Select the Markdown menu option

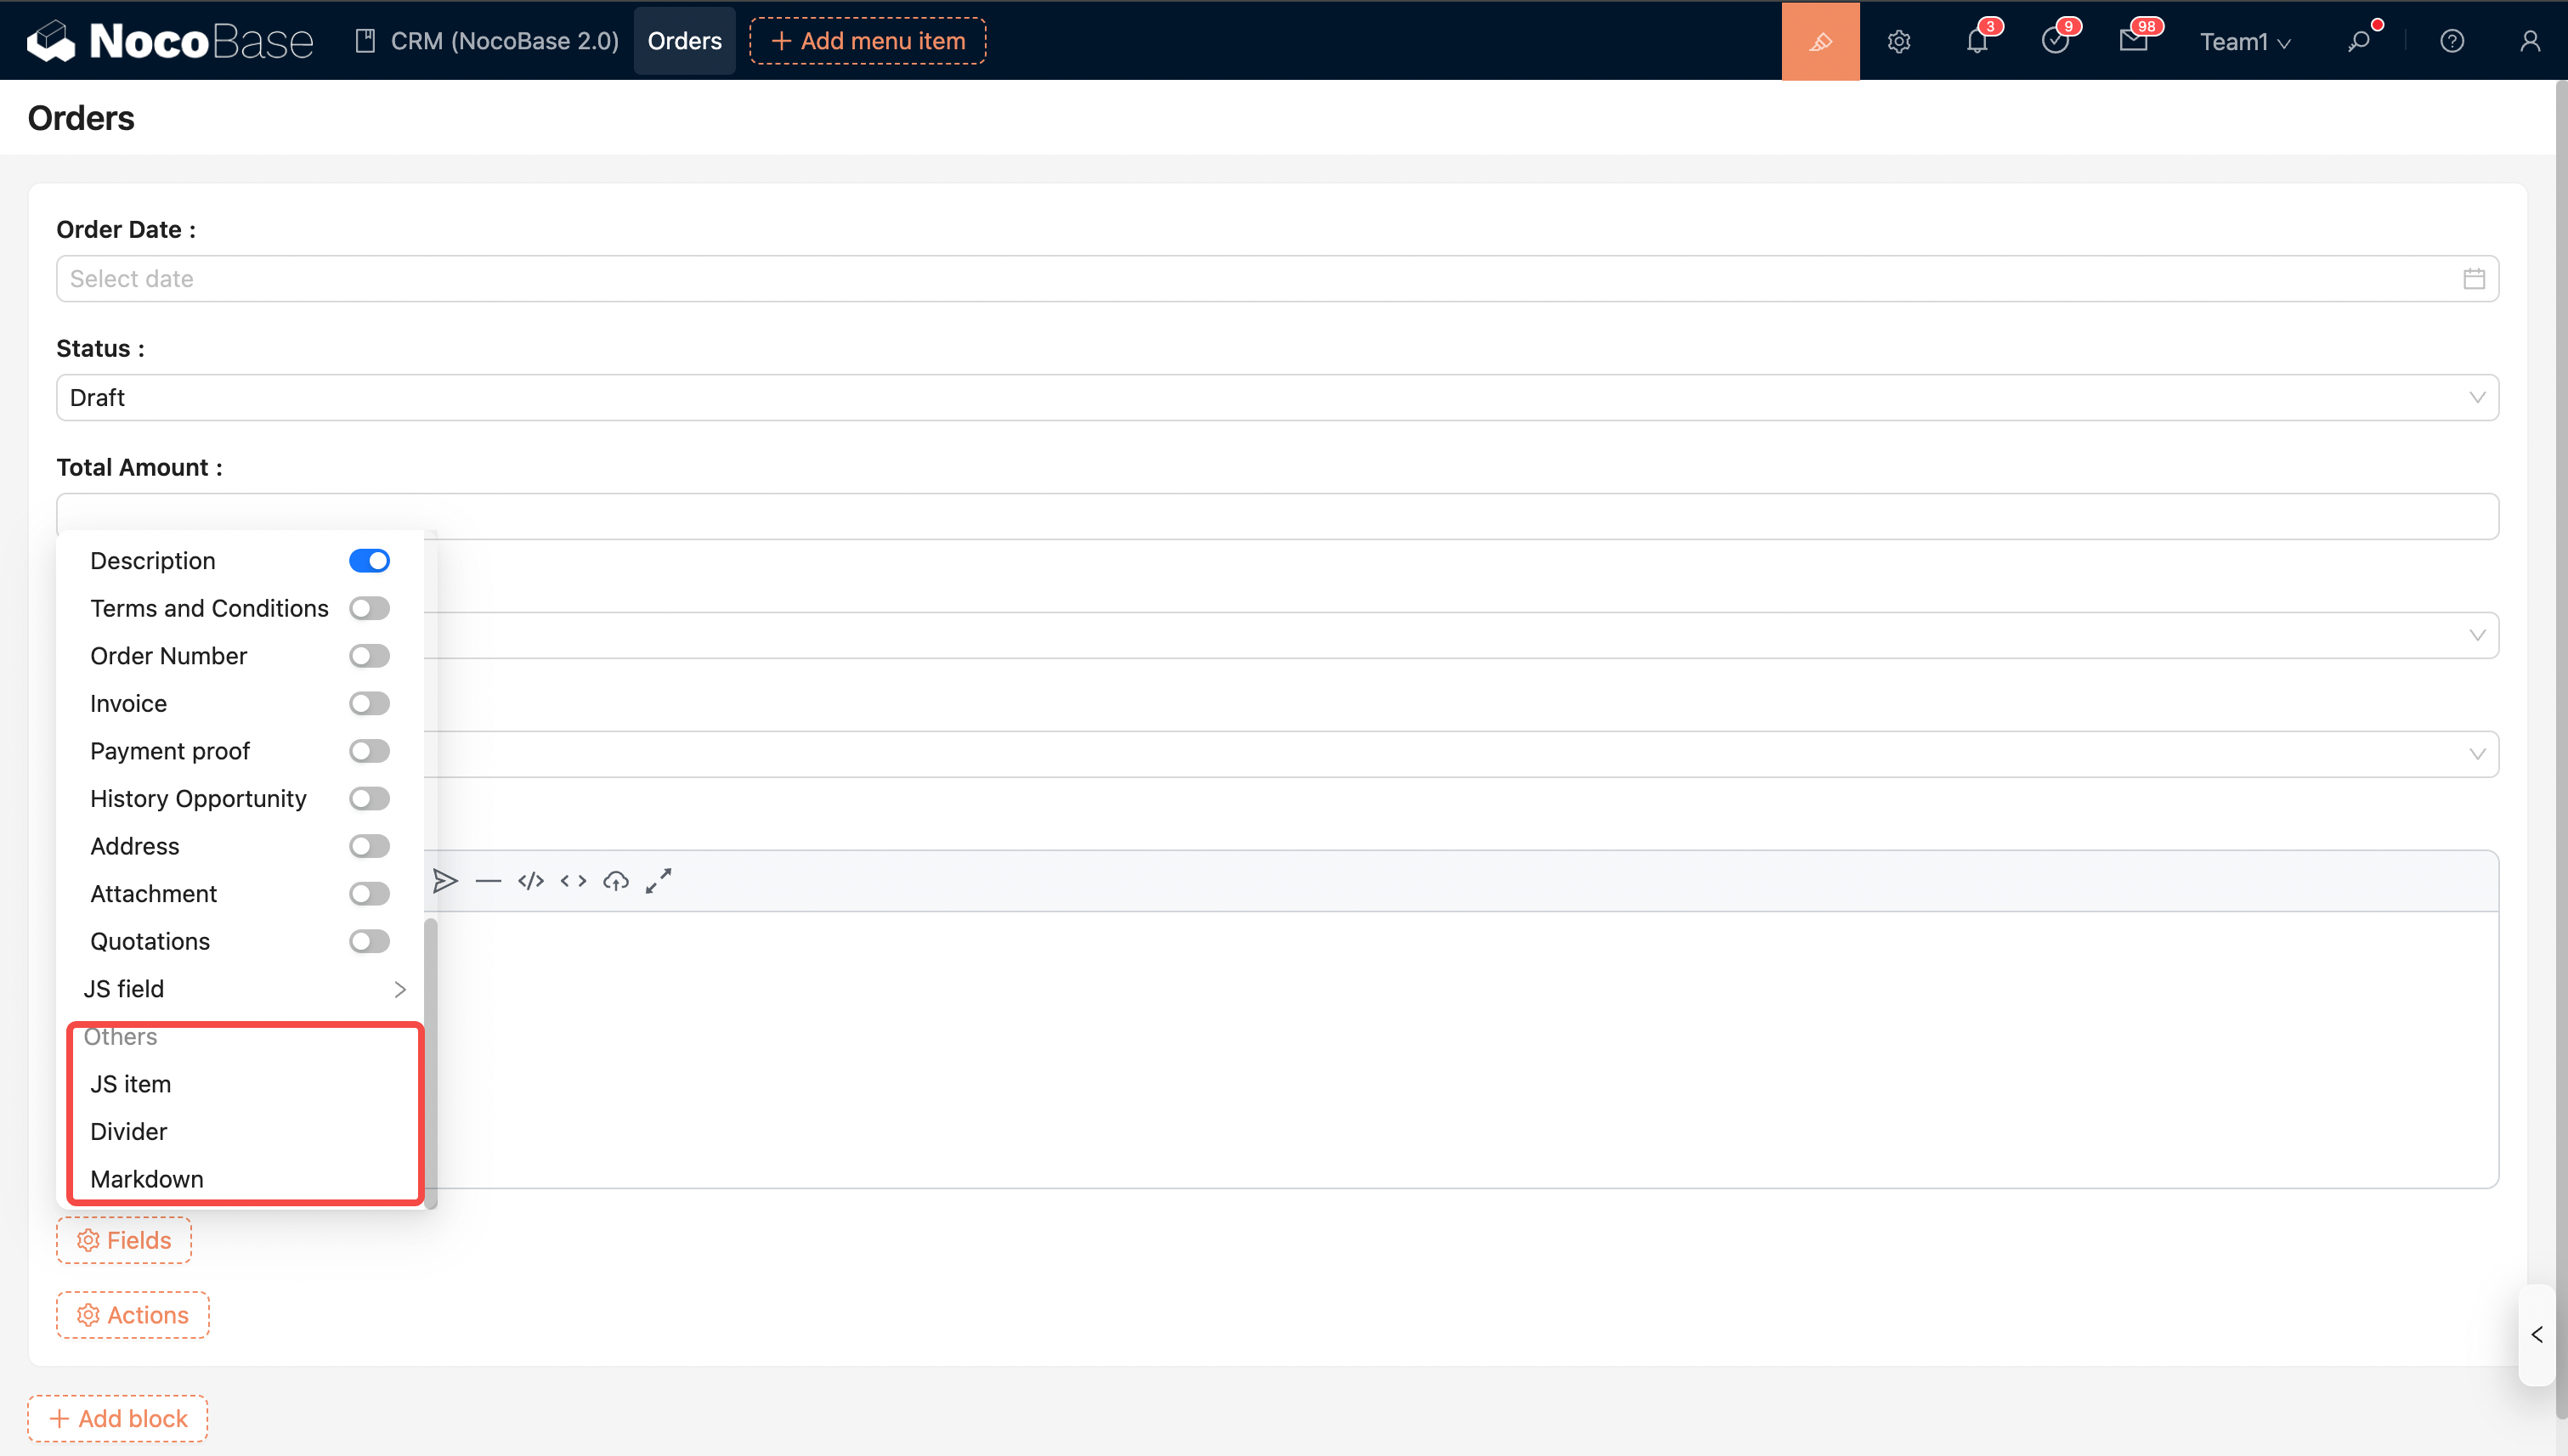click(x=147, y=1179)
